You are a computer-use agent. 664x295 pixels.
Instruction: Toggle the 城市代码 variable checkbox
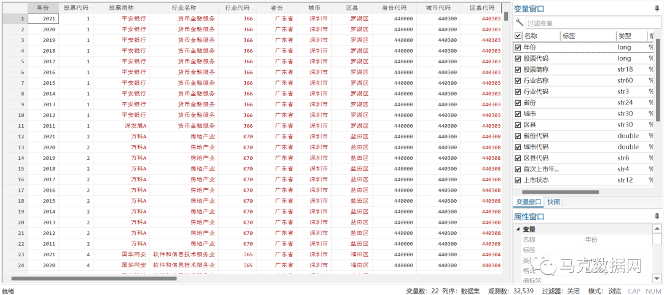(x=518, y=147)
